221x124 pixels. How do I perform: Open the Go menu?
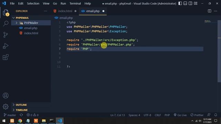click(55, 3)
